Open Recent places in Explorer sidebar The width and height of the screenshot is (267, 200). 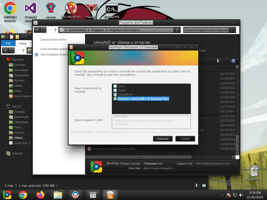23,96
